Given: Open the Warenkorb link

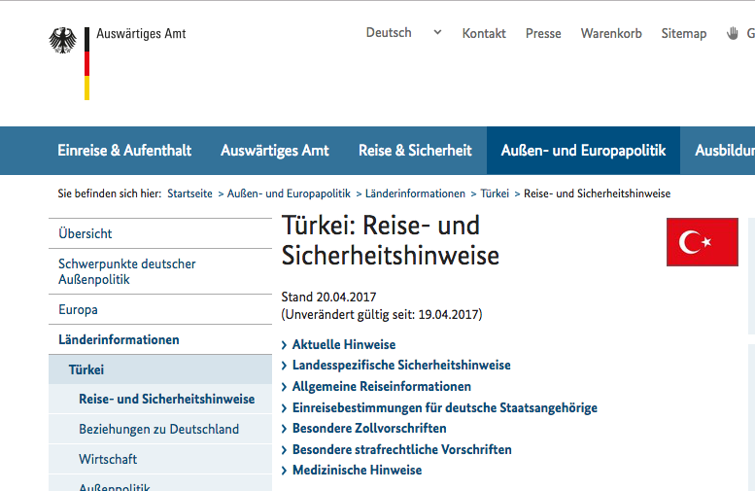Looking at the screenshot, I should pyautogui.click(x=611, y=33).
